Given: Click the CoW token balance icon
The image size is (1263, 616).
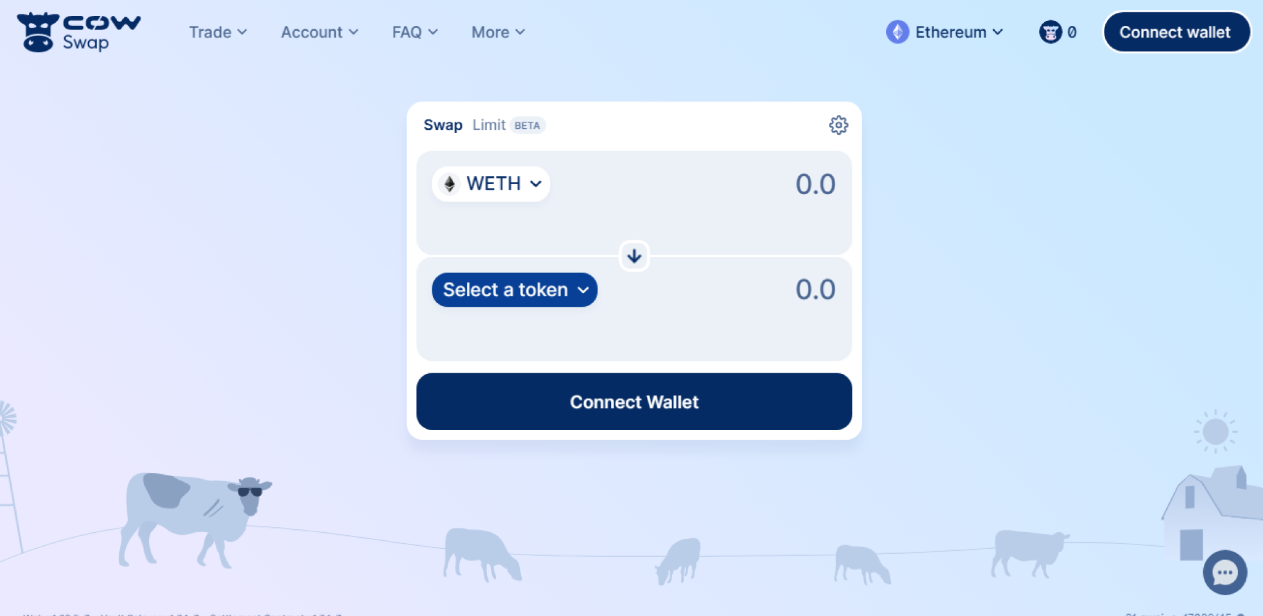Looking at the screenshot, I should (x=1050, y=32).
